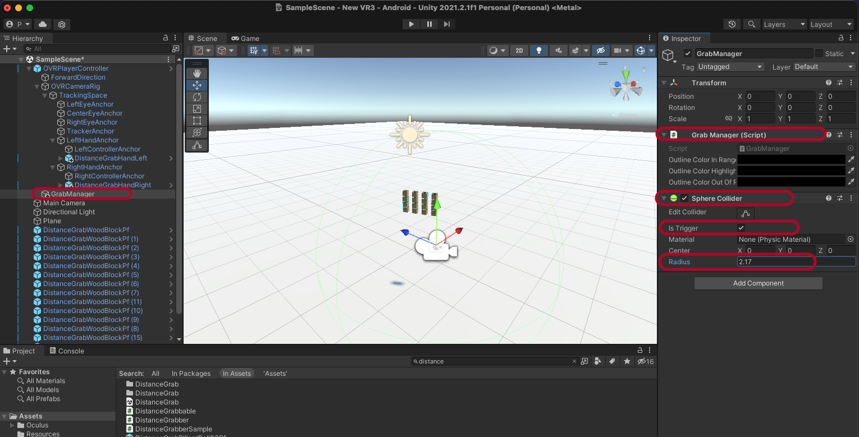Open the Layers dropdown in top toolbar
The image size is (859, 437).
coord(784,24)
